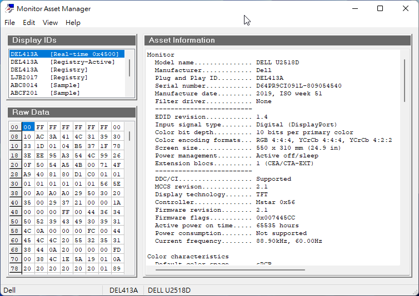This screenshot has width=419, height=296.
Task: Click the Model name line in Asset Information
Action: [x=227, y=63]
